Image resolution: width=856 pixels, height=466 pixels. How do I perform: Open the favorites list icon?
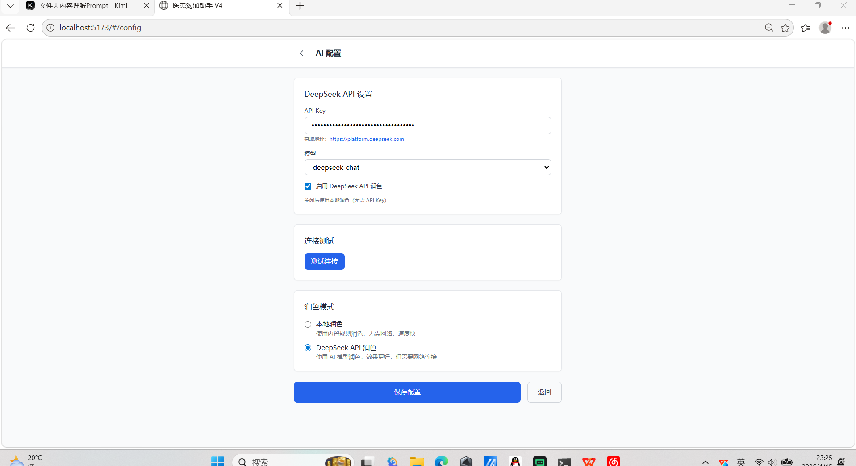[x=805, y=28]
